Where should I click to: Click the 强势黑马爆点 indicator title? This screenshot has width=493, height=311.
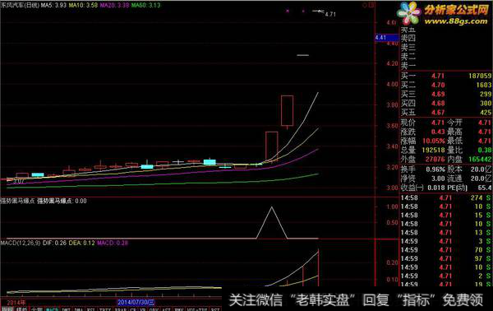[x=17, y=201]
